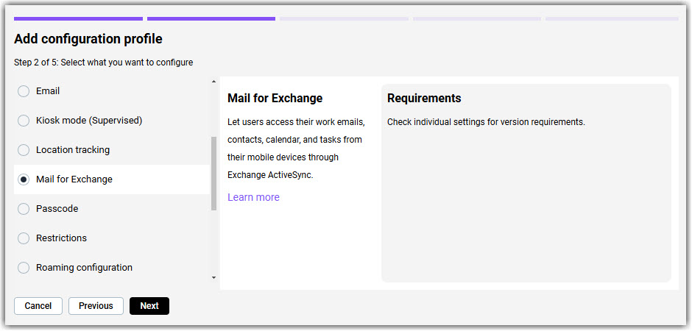Open the Learn more link

253,197
